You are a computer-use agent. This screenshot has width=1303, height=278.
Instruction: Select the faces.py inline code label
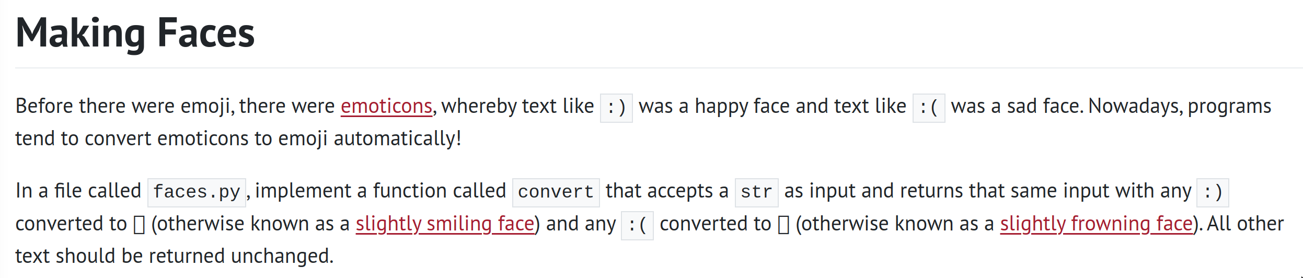(197, 192)
